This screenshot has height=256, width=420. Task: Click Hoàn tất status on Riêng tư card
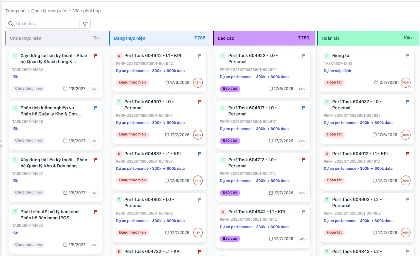[x=334, y=83]
